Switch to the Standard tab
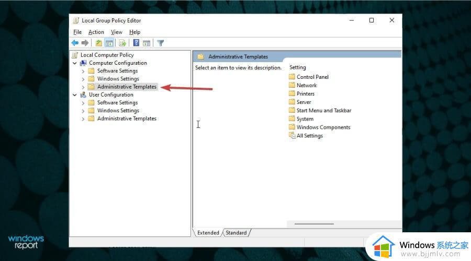Viewport: 471px width, 261px height. [x=236, y=233]
